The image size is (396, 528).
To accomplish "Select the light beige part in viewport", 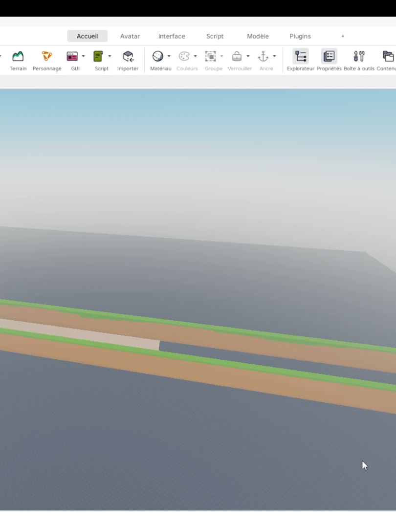I will click(x=79, y=334).
